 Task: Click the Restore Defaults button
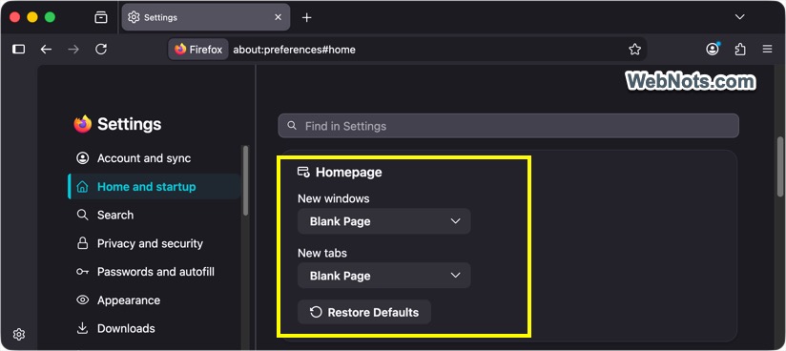(x=364, y=313)
